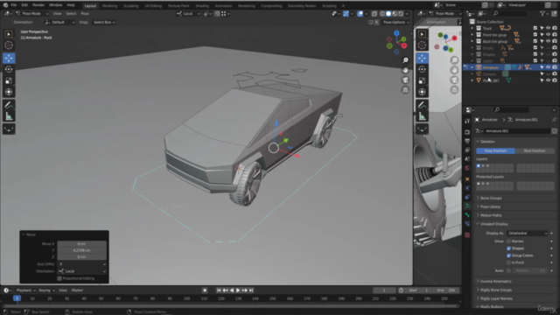Select the Cursor tool in left toolbar

[9, 45]
